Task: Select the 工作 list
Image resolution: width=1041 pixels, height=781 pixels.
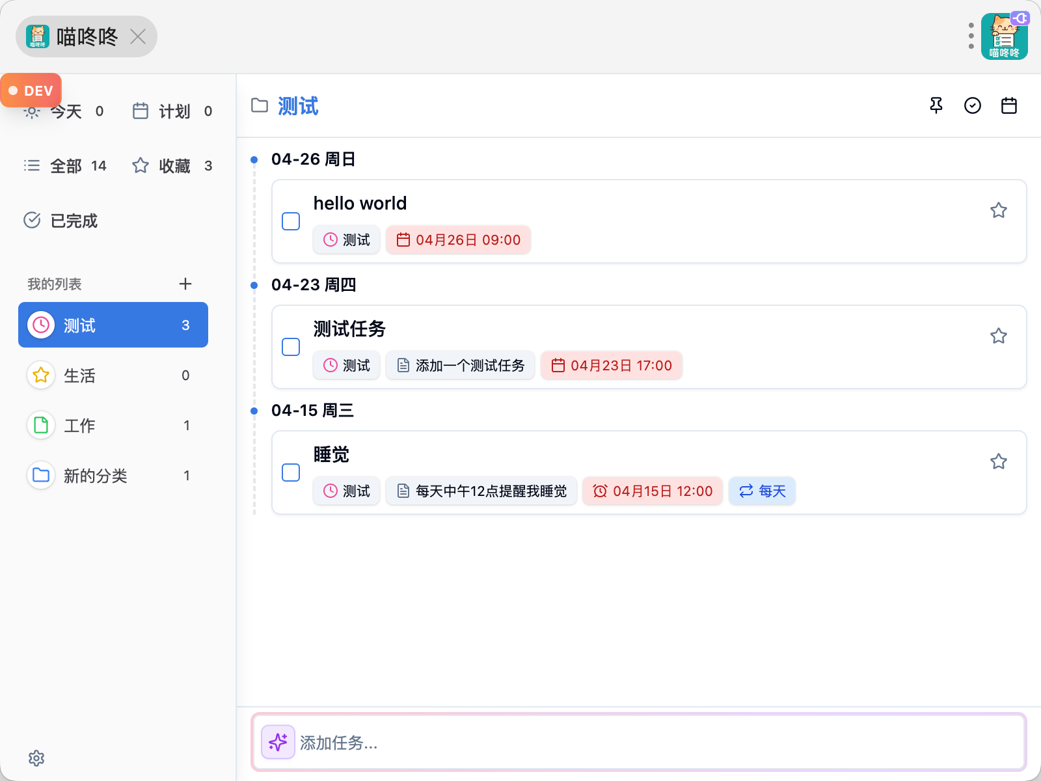Action: [113, 425]
